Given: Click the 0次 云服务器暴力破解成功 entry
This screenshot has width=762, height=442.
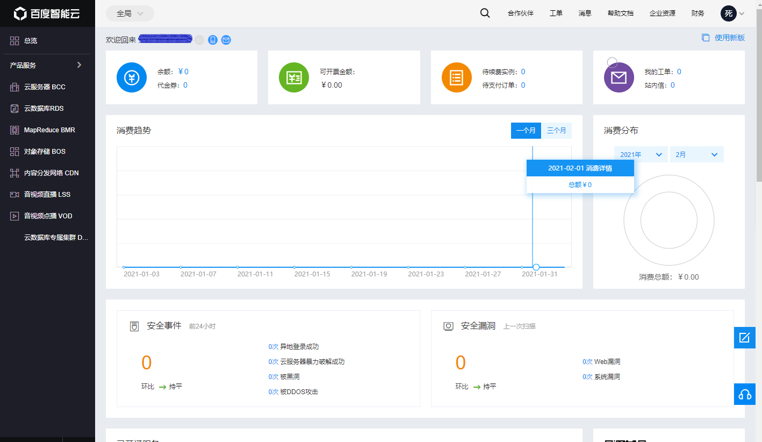Looking at the screenshot, I should click(x=306, y=362).
